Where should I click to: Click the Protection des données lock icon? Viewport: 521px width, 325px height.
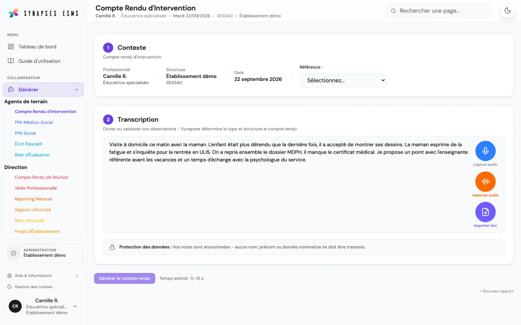[112, 247]
